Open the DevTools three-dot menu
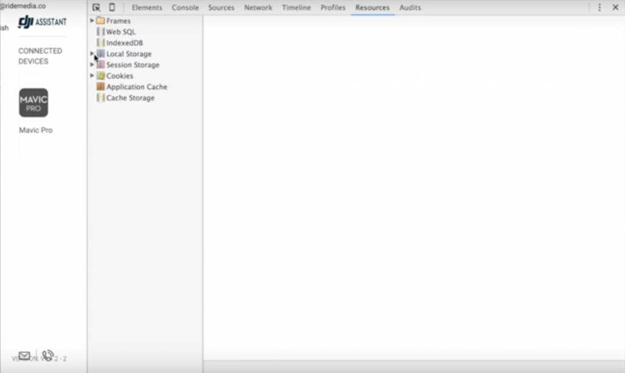Screen dimensions: 625x373 599,7
